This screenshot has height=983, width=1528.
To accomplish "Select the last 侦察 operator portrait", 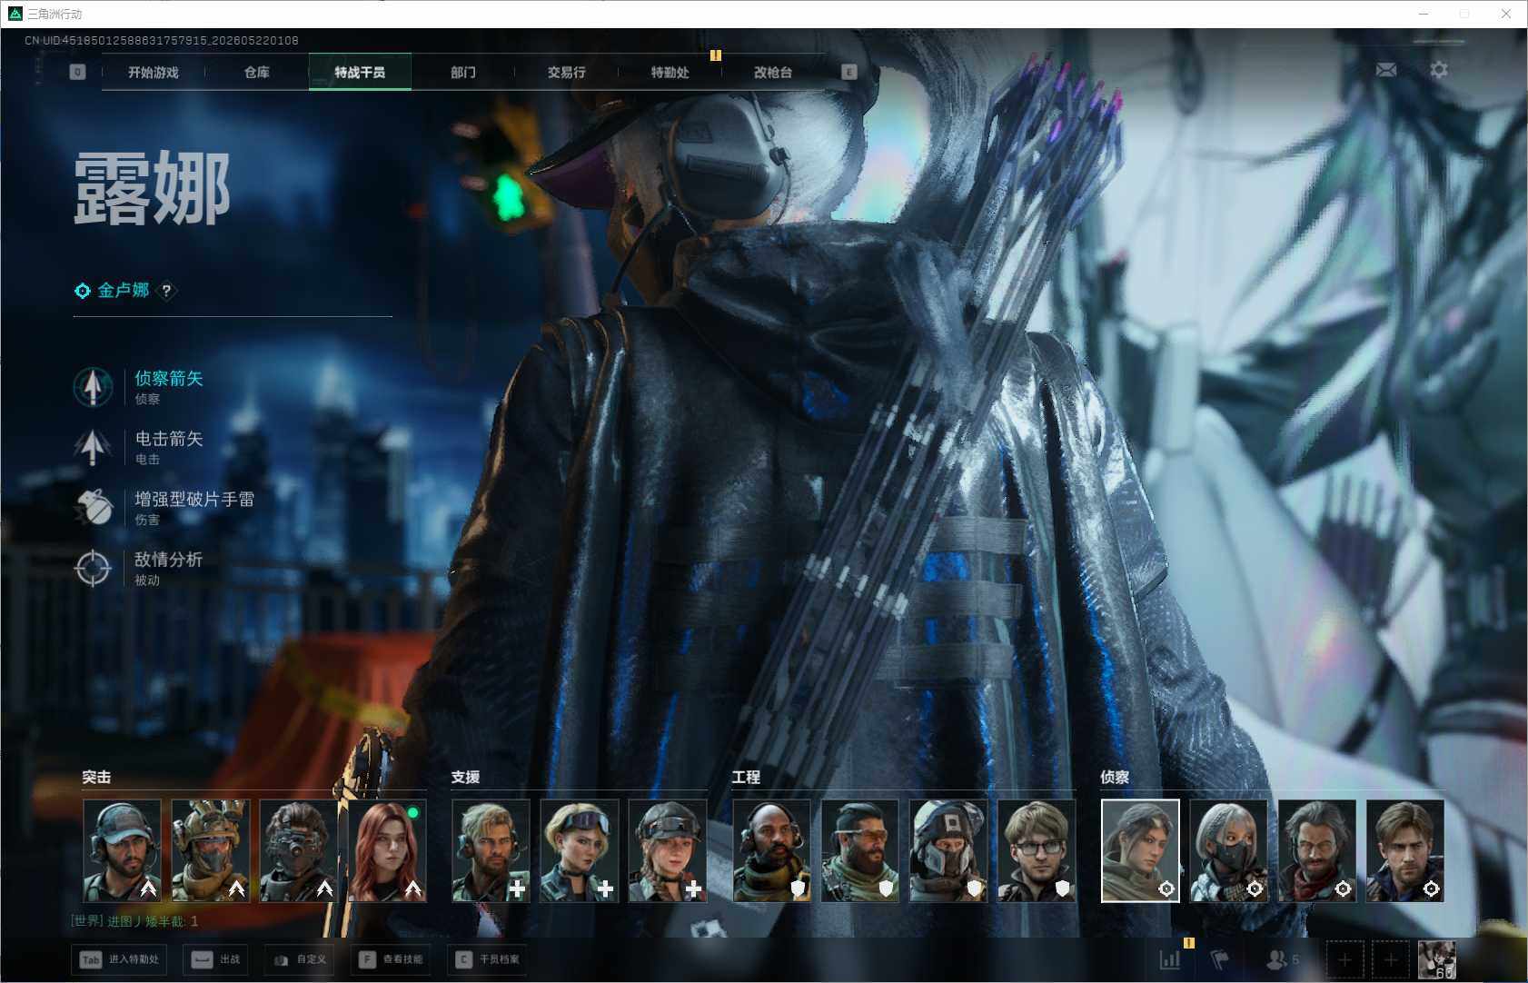I will pos(1405,850).
